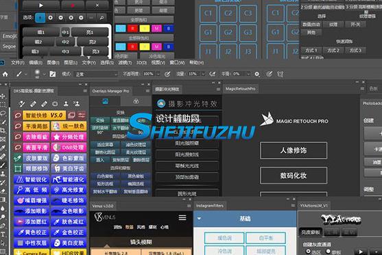Image resolution: width=382 pixels, height=255 pixels.
Task: Click the red record button
Action: tap(73, 5)
